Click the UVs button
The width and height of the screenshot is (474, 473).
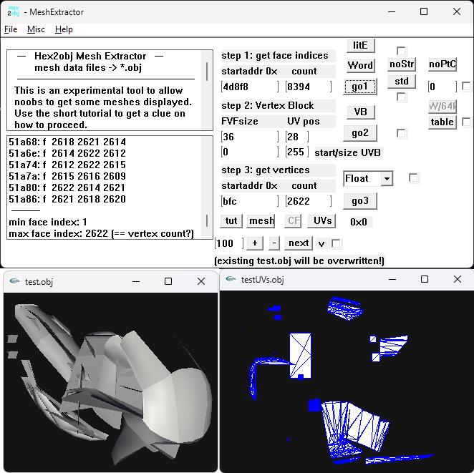click(x=321, y=221)
